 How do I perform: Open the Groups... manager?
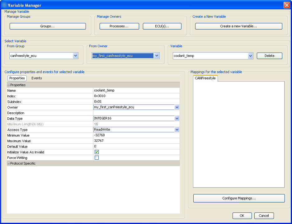[x=48, y=26]
